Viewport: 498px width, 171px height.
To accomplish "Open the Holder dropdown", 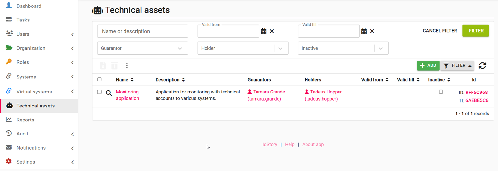I will pos(243,48).
